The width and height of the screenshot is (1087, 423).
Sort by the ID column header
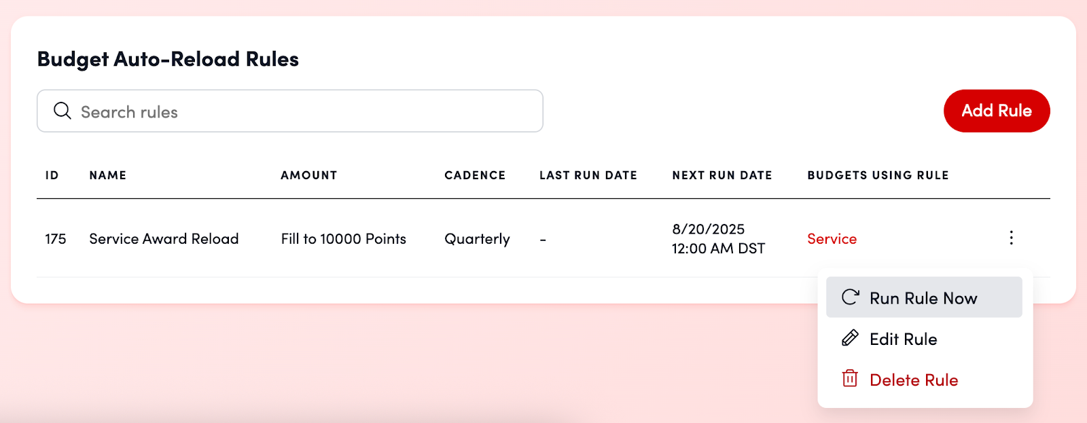[x=52, y=175]
